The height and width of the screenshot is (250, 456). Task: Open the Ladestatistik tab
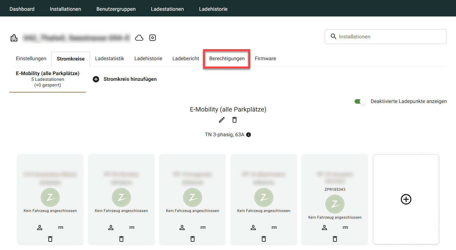pyautogui.click(x=110, y=59)
